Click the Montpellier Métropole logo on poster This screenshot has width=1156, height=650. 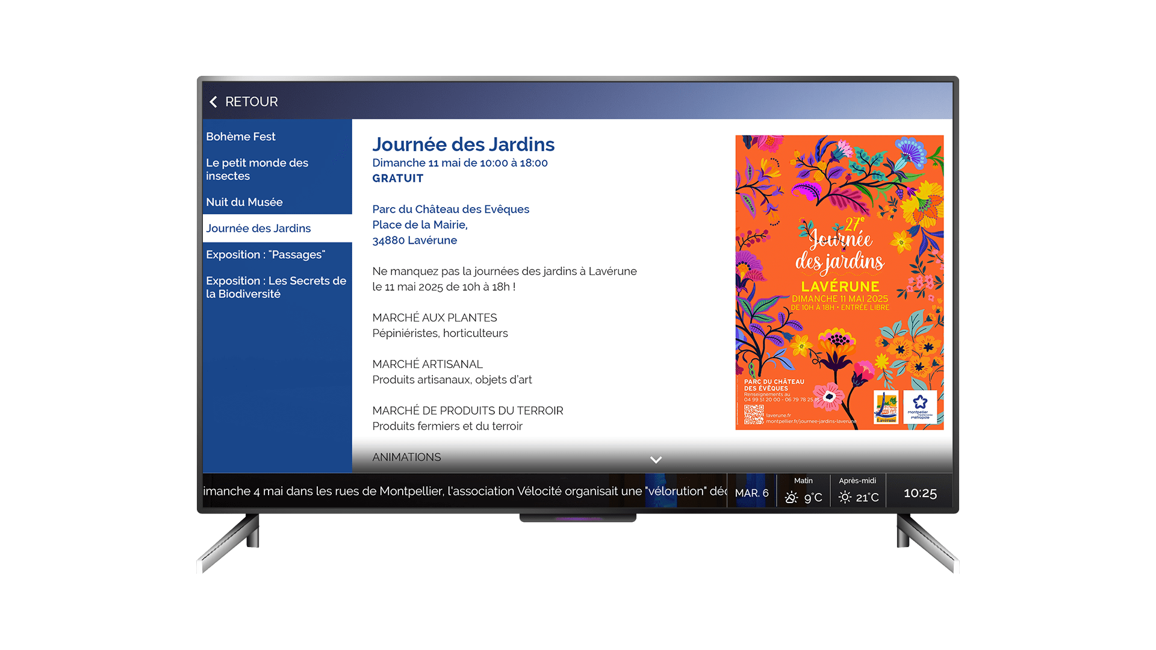point(920,407)
